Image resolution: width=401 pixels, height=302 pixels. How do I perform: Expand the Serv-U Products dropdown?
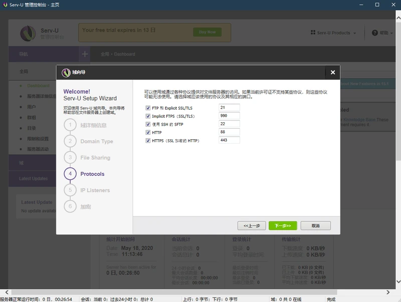[333, 33]
